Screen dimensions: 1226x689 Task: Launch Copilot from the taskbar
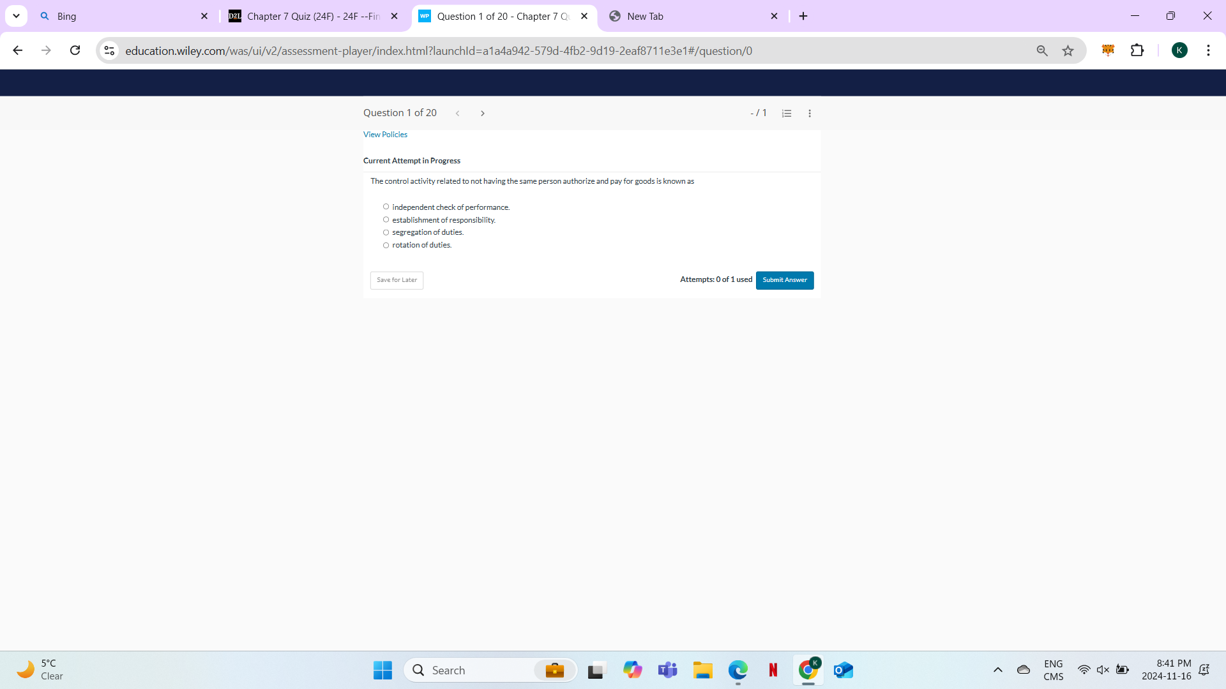tap(632, 670)
